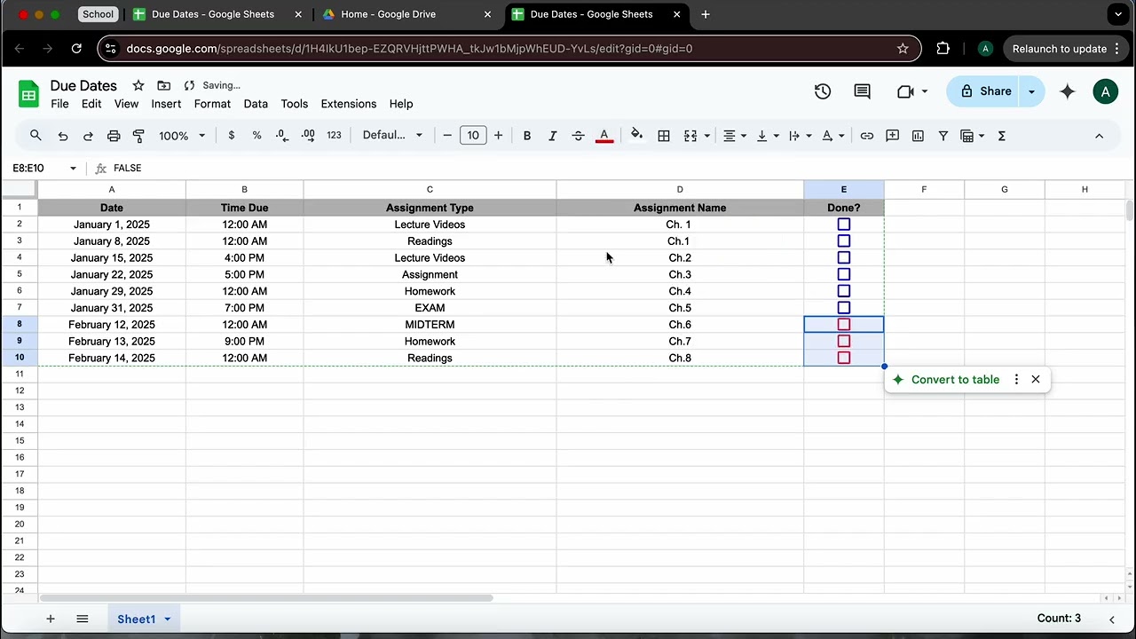The width and height of the screenshot is (1136, 639).
Task: Open the Format menu
Action: tap(212, 104)
